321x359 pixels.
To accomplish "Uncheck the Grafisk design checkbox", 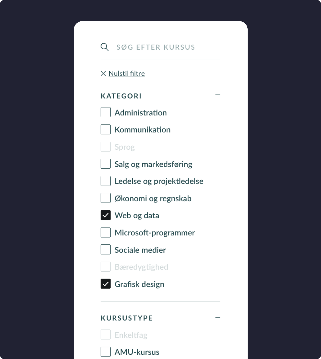I will (106, 284).
